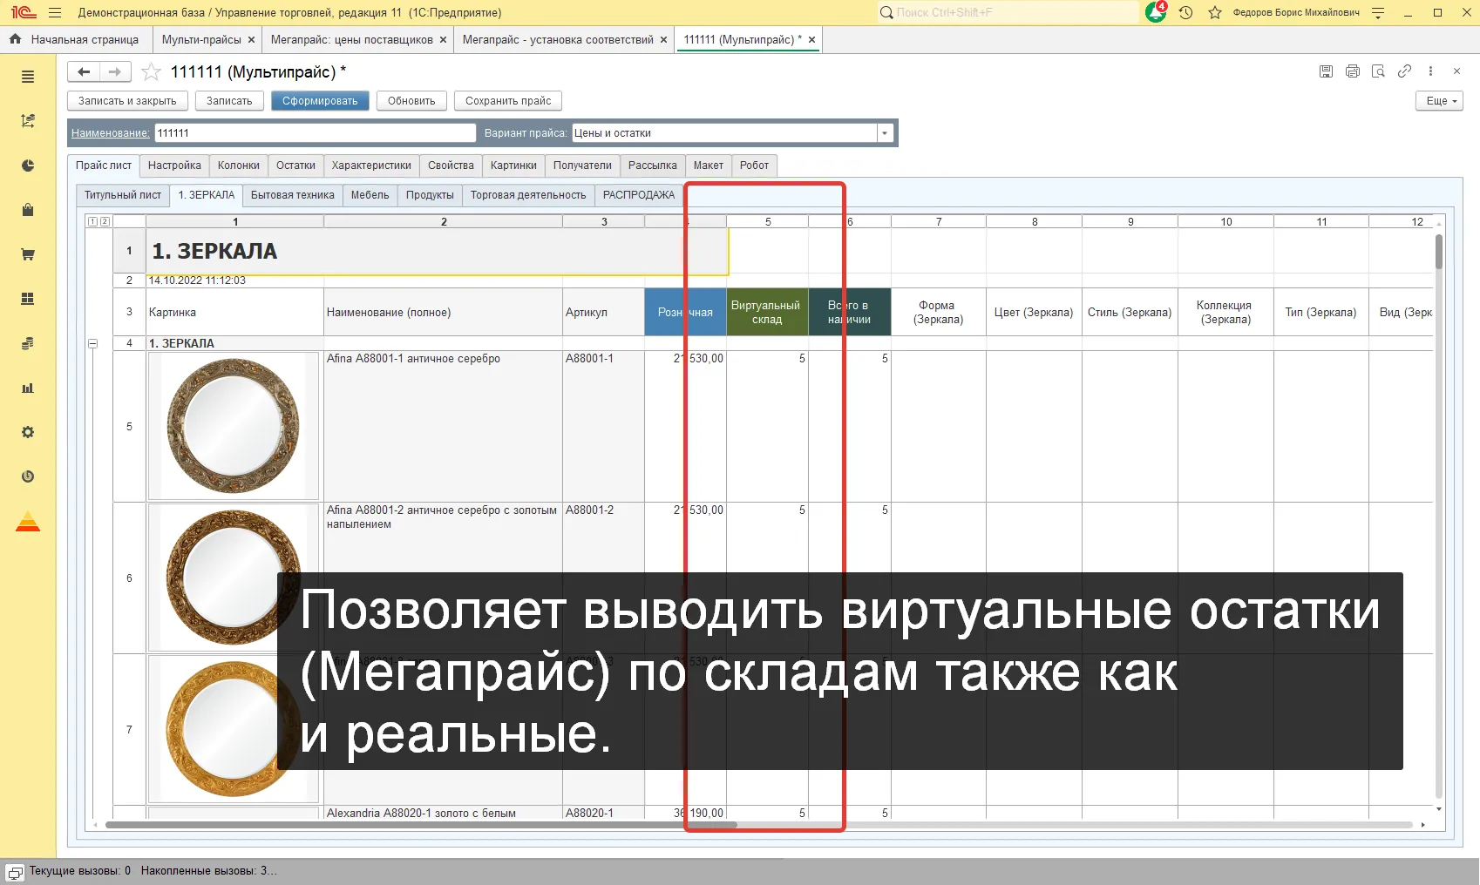Open the main menu hamburger icon in title bar
1480x885 pixels.
55,12
